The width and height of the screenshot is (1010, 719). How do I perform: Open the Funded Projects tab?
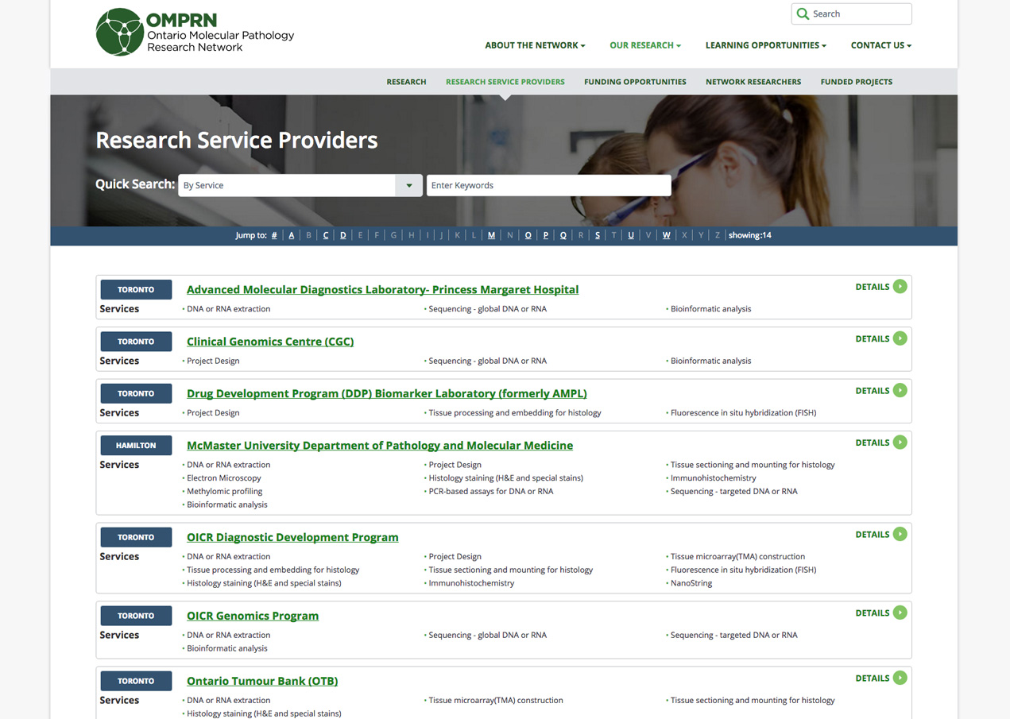pos(856,82)
